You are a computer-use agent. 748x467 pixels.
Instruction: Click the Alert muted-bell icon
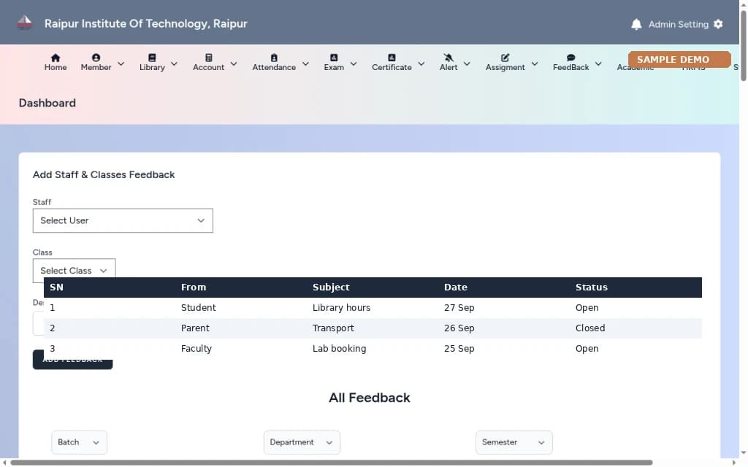[x=449, y=58]
